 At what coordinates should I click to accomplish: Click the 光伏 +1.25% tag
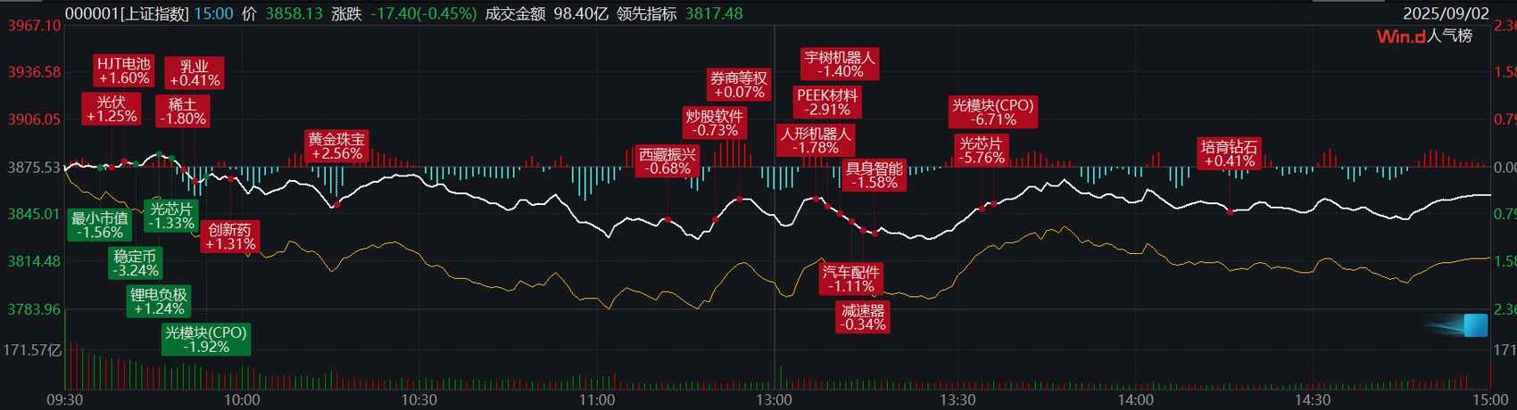pos(112,109)
